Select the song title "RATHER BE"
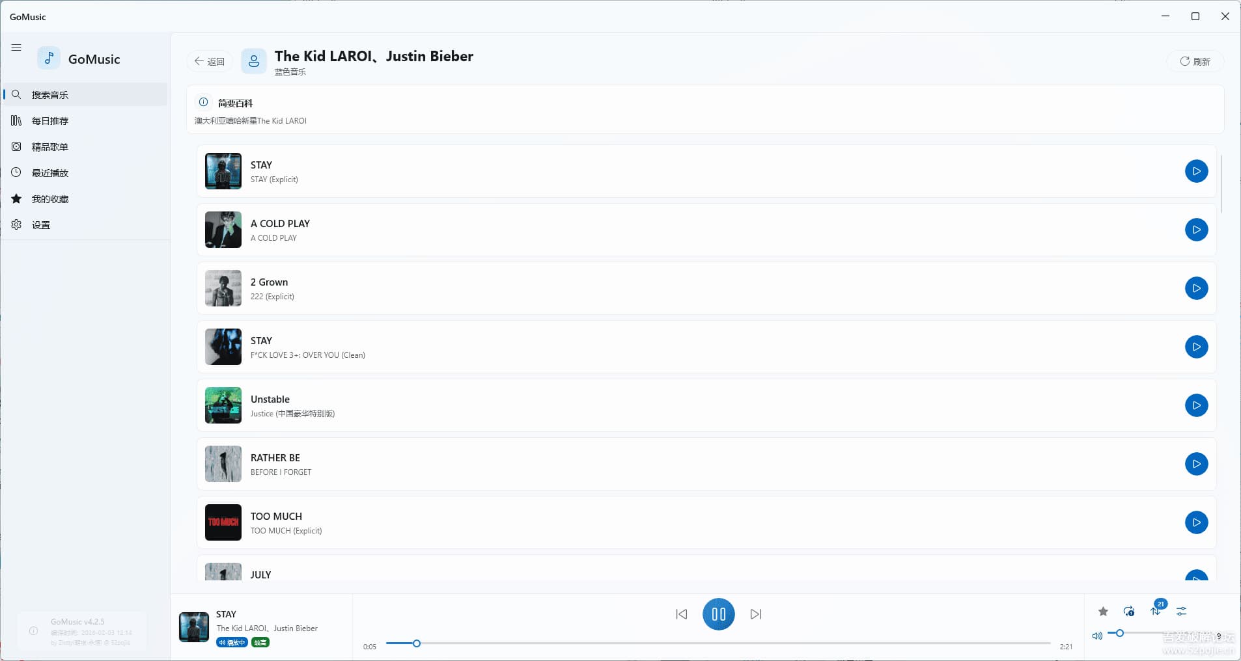The image size is (1241, 661). (x=275, y=458)
